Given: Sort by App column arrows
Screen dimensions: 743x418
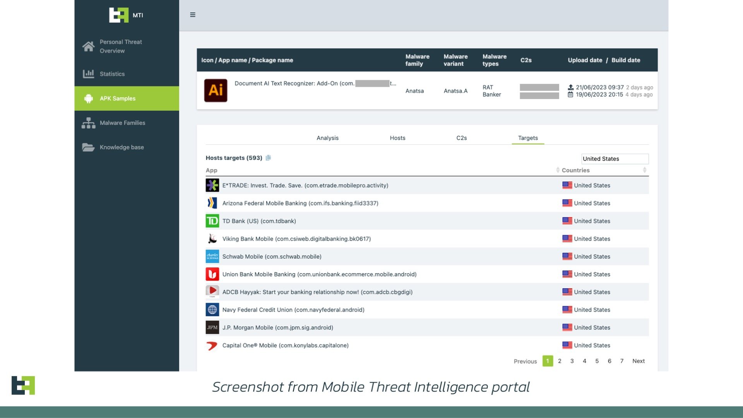Looking at the screenshot, I should click(558, 170).
